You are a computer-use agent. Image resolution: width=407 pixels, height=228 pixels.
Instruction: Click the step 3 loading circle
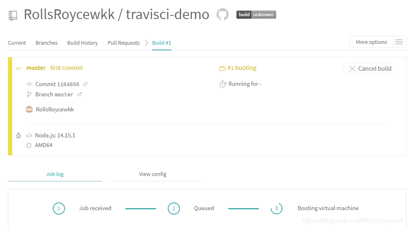point(277,208)
